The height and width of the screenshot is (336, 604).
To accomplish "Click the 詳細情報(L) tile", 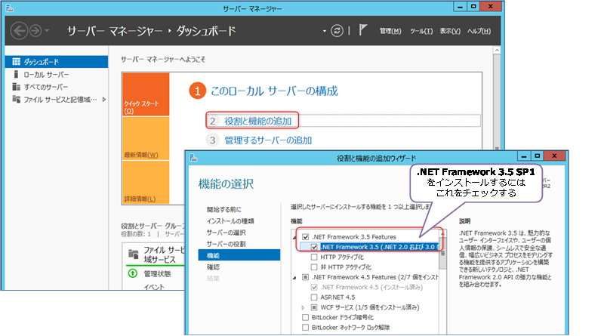I will tap(146, 182).
